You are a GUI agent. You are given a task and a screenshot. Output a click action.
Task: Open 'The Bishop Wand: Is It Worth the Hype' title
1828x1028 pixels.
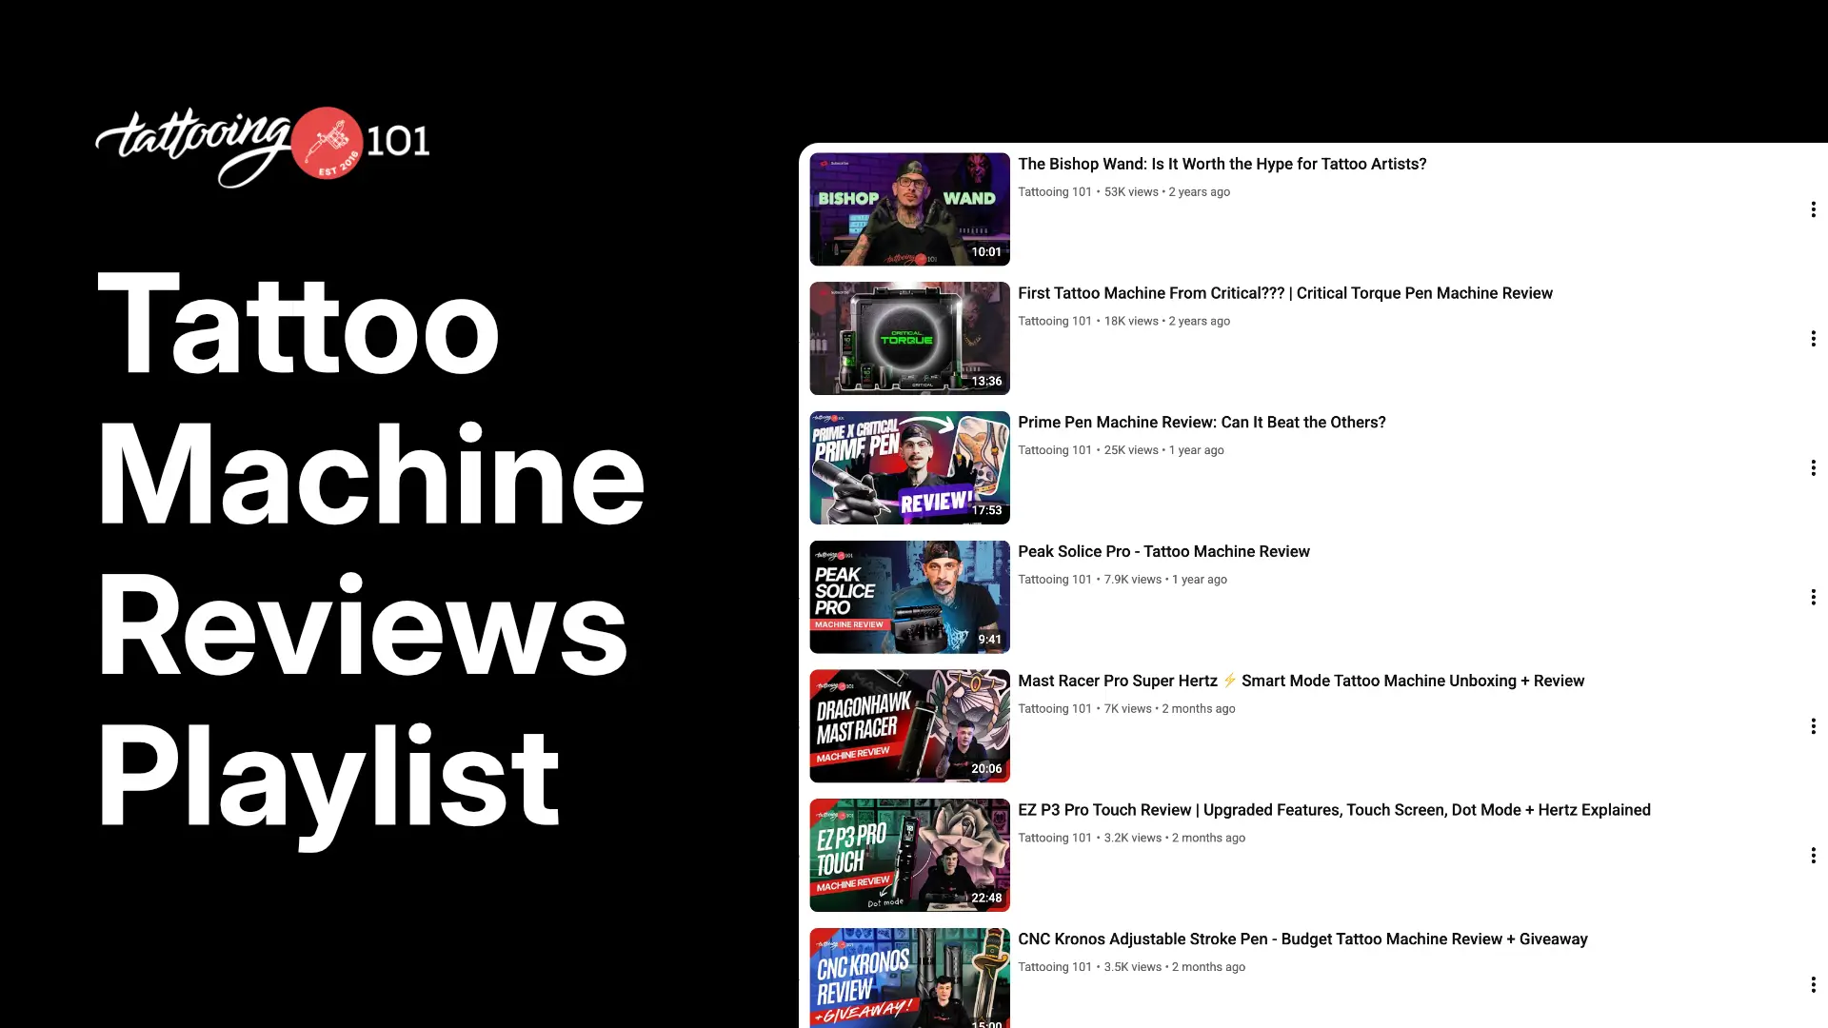point(1222,164)
